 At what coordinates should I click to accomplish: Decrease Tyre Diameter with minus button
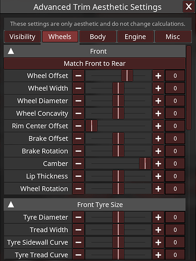point(78,217)
